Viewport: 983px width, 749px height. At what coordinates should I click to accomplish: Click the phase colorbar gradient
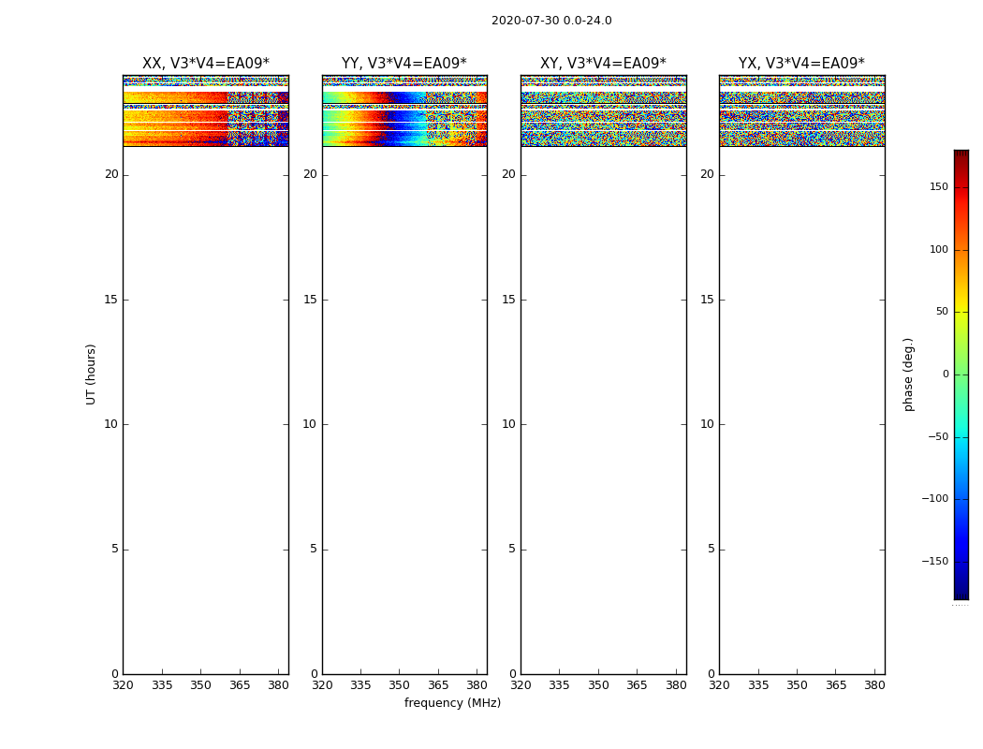point(961,374)
